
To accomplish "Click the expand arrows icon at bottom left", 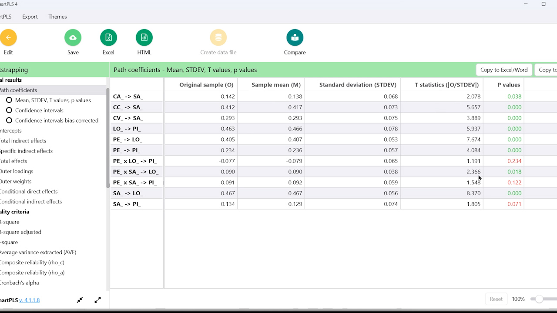I will pos(98,300).
